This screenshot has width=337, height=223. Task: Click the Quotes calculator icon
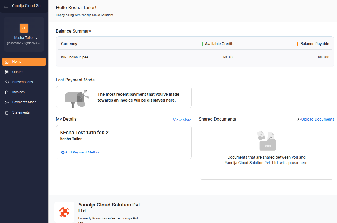coord(7,72)
